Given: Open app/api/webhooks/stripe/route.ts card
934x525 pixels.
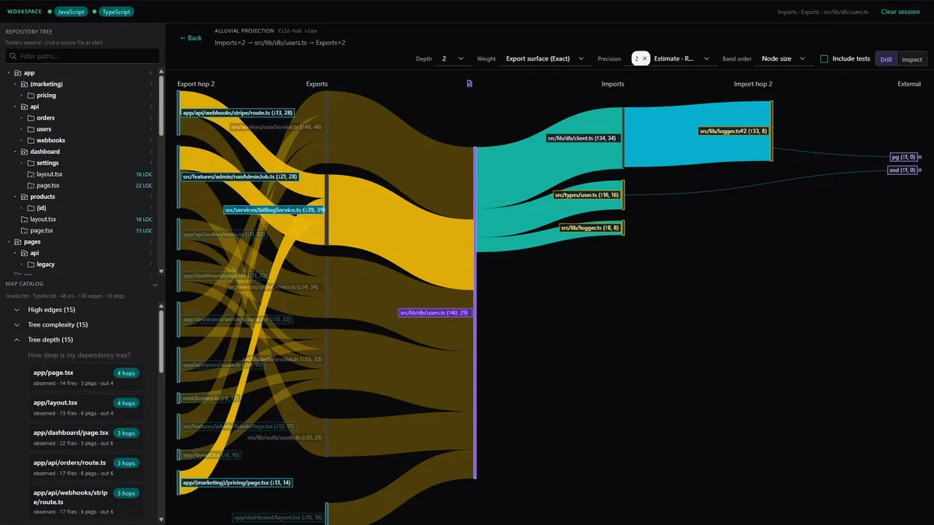Looking at the screenshot, I should [86, 502].
